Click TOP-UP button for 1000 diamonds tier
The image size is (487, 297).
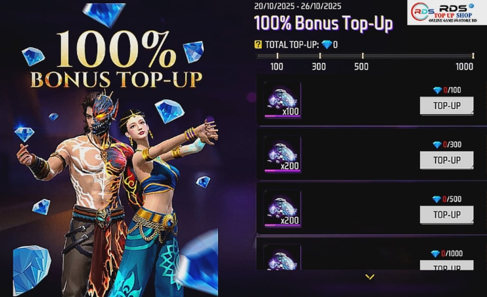[x=447, y=265]
